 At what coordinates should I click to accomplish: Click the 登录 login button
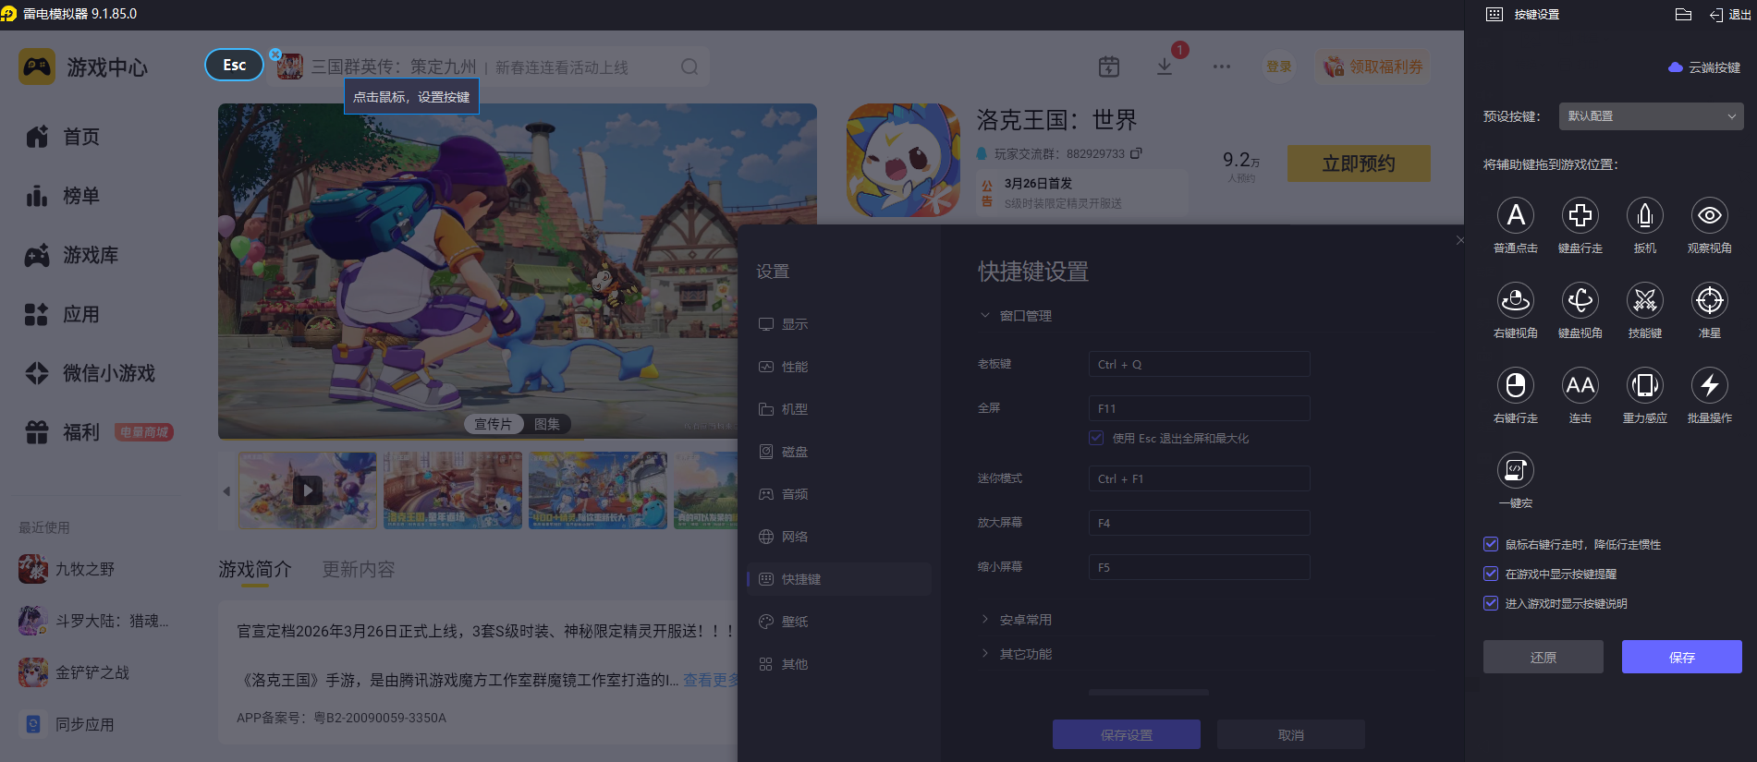[1279, 67]
